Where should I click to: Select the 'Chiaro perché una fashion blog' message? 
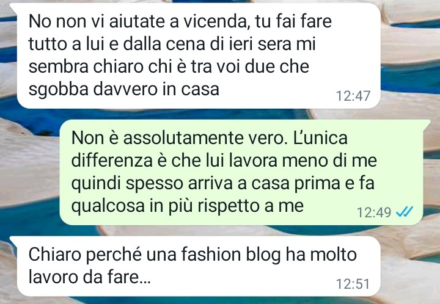(x=195, y=266)
